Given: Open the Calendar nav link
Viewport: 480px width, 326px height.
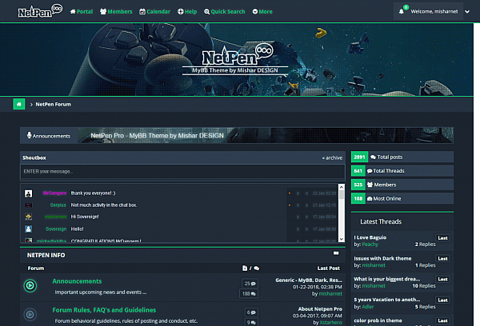Looking at the screenshot, I should point(154,12).
